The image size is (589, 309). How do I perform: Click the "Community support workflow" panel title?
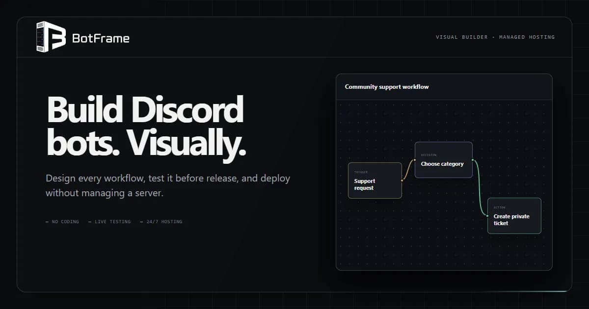(x=387, y=87)
